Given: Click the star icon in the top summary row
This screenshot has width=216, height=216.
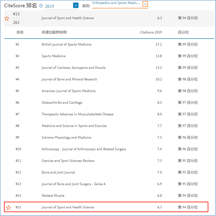Looking at the screenshot, I should pos(7,18).
